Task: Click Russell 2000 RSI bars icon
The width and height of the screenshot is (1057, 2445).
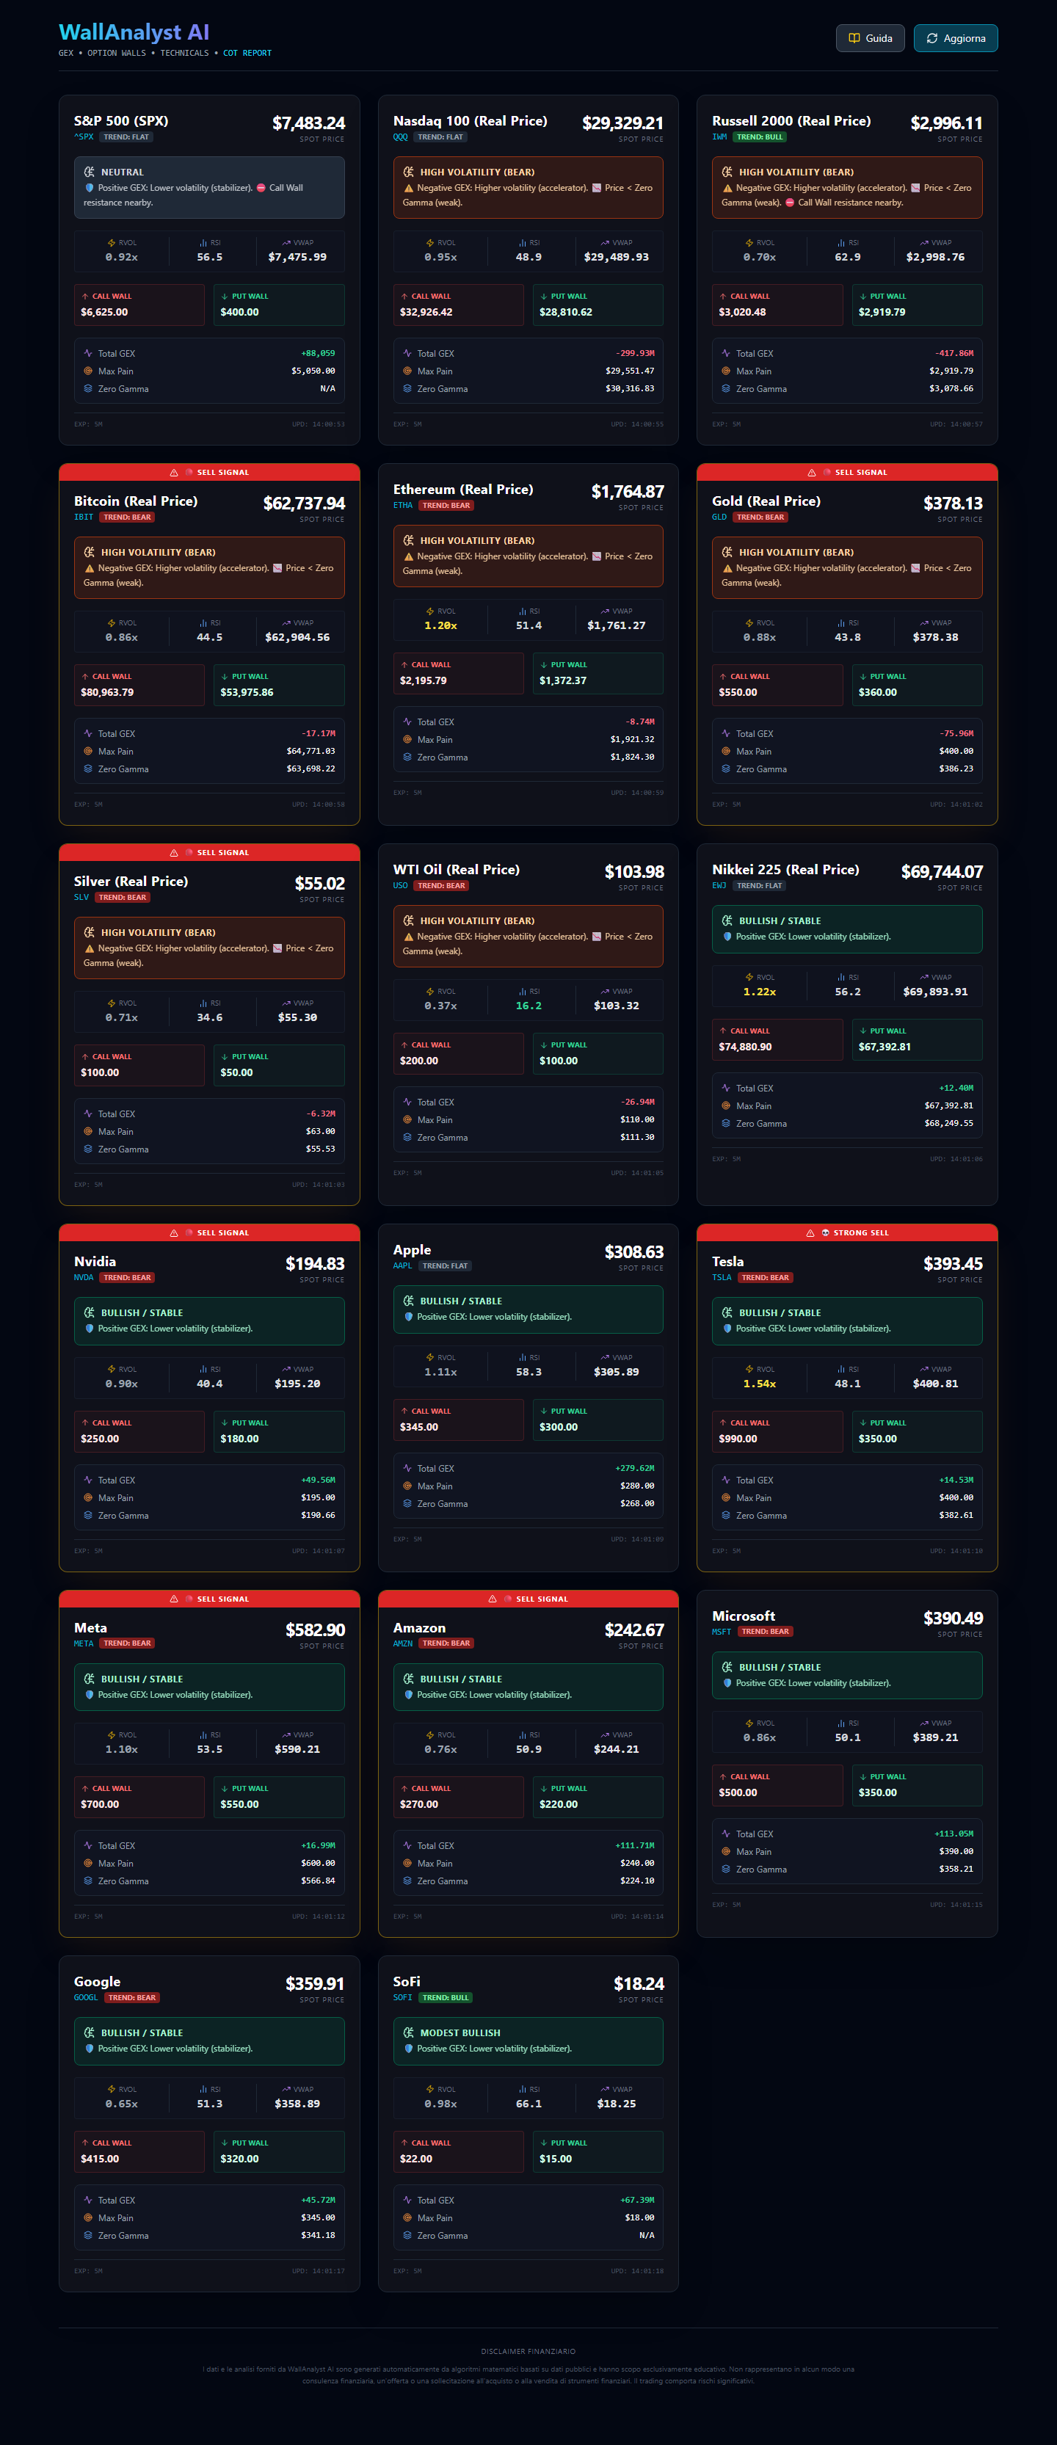Action: tap(840, 243)
